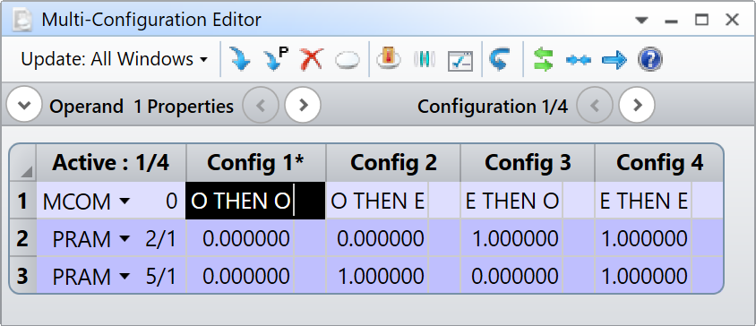Screen dimensions: 756x326
Task: Open the Update: All Windows dropdown
Action: click(x=115, y=59)
